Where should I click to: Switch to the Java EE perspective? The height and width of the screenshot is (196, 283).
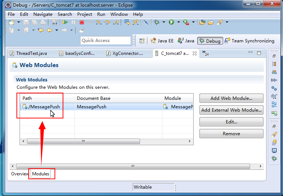pyautogui.click(x=162, y=41)
